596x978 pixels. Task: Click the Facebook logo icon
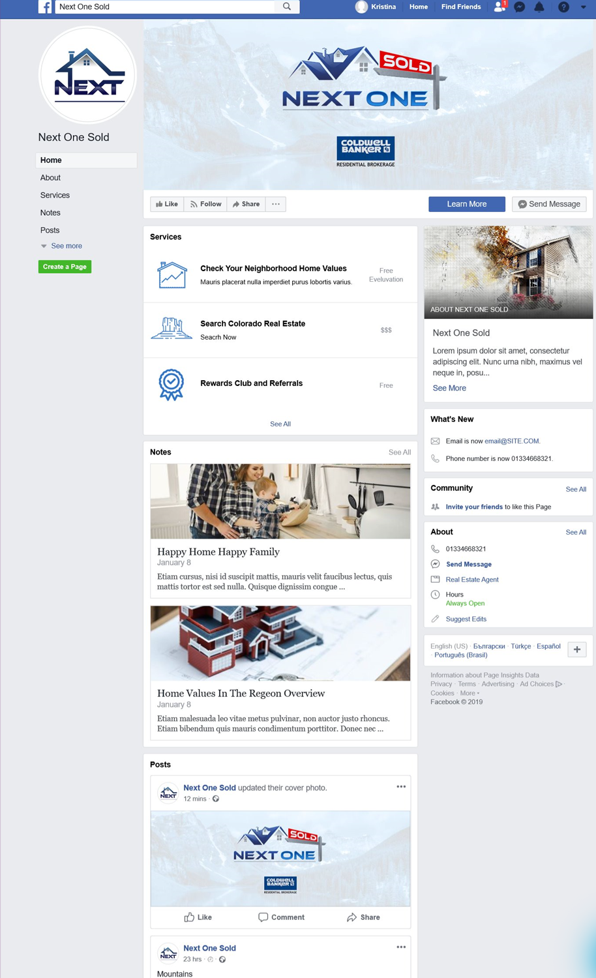pos(45,7)
